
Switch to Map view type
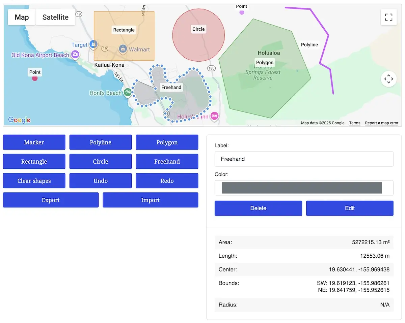coord(22,17)
